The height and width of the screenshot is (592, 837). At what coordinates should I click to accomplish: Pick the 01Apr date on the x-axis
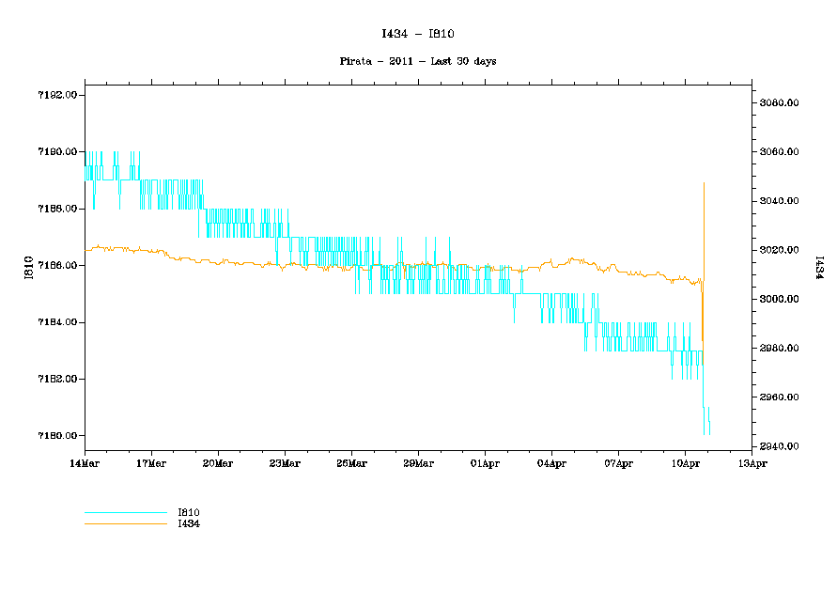(485, 463)
